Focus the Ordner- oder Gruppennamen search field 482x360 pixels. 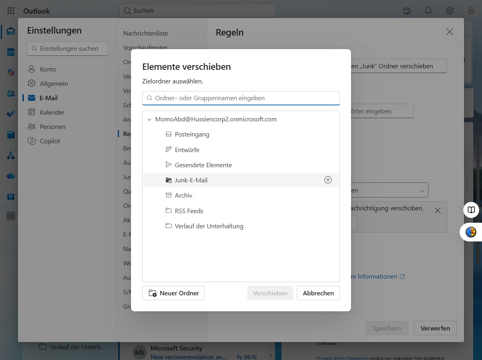point(241,98)
